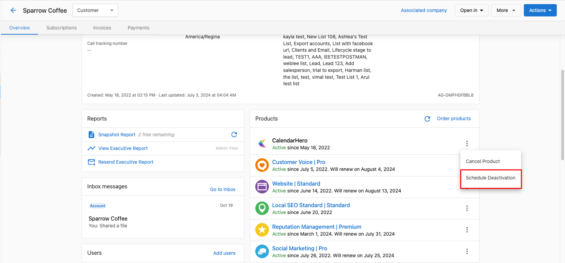Screen dimensions: 565x263
Task: Switch to the Payments tab
Action: pos(139,28)
